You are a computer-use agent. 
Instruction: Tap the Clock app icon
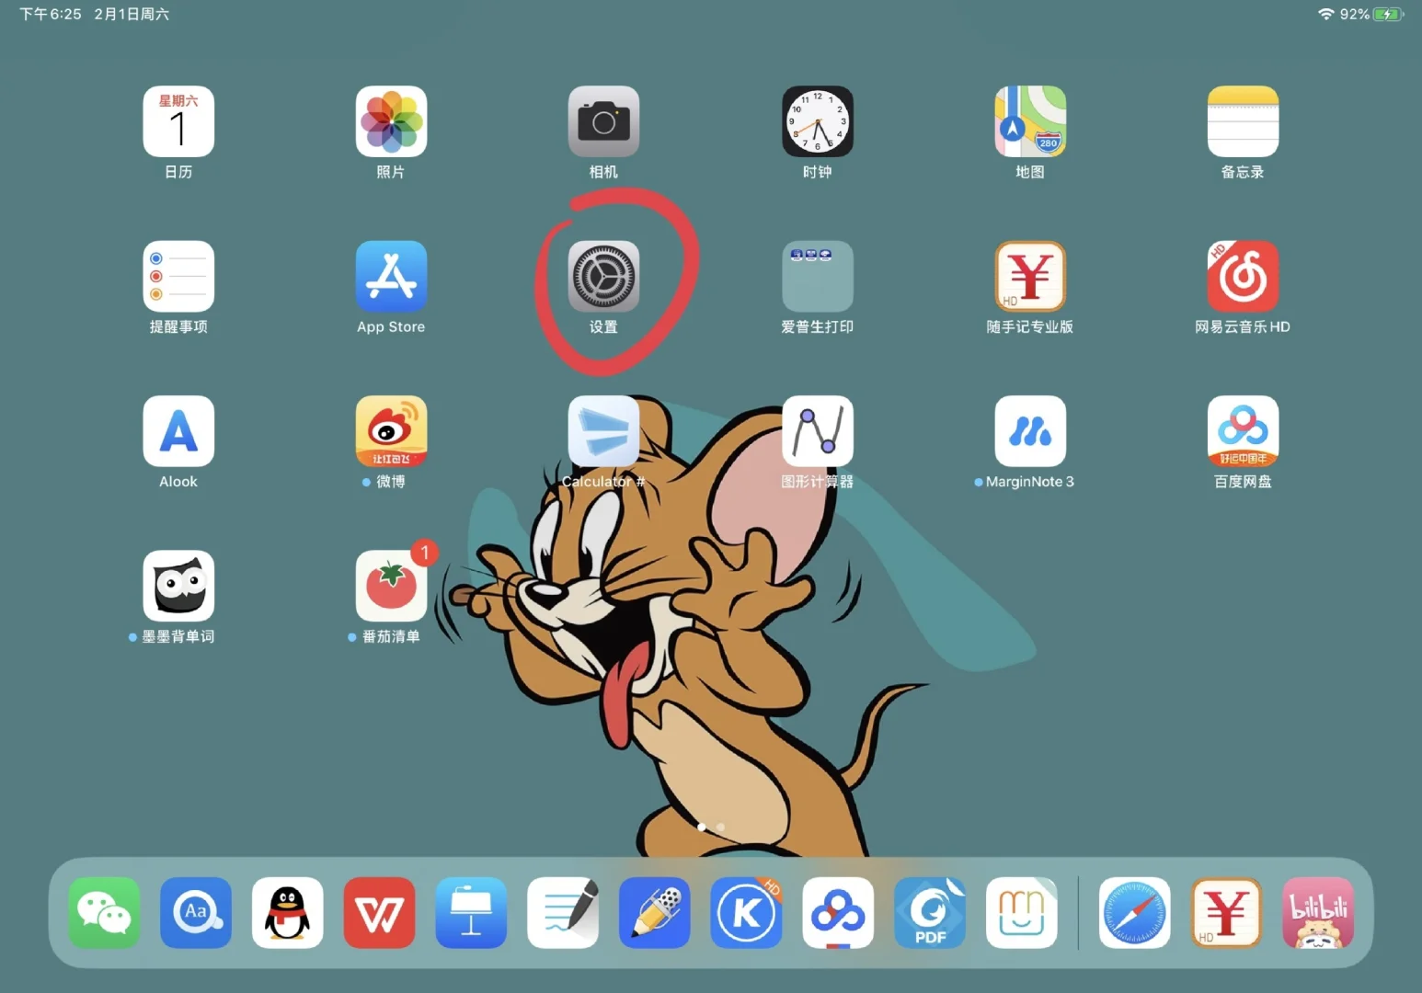817,122
